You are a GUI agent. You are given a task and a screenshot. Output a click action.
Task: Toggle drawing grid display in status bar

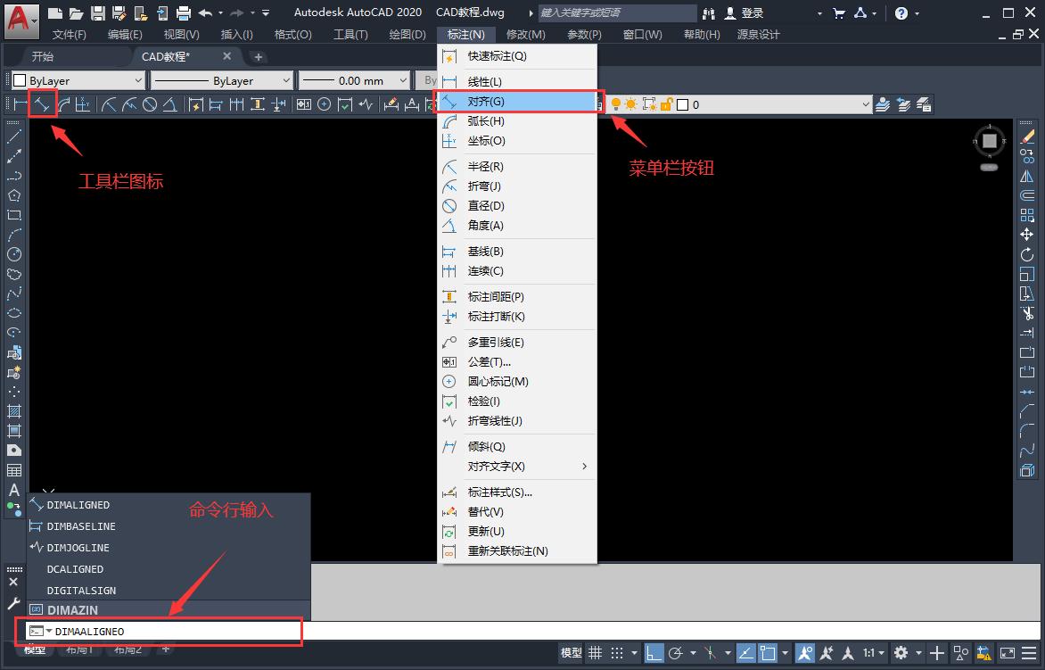(595, 653)
